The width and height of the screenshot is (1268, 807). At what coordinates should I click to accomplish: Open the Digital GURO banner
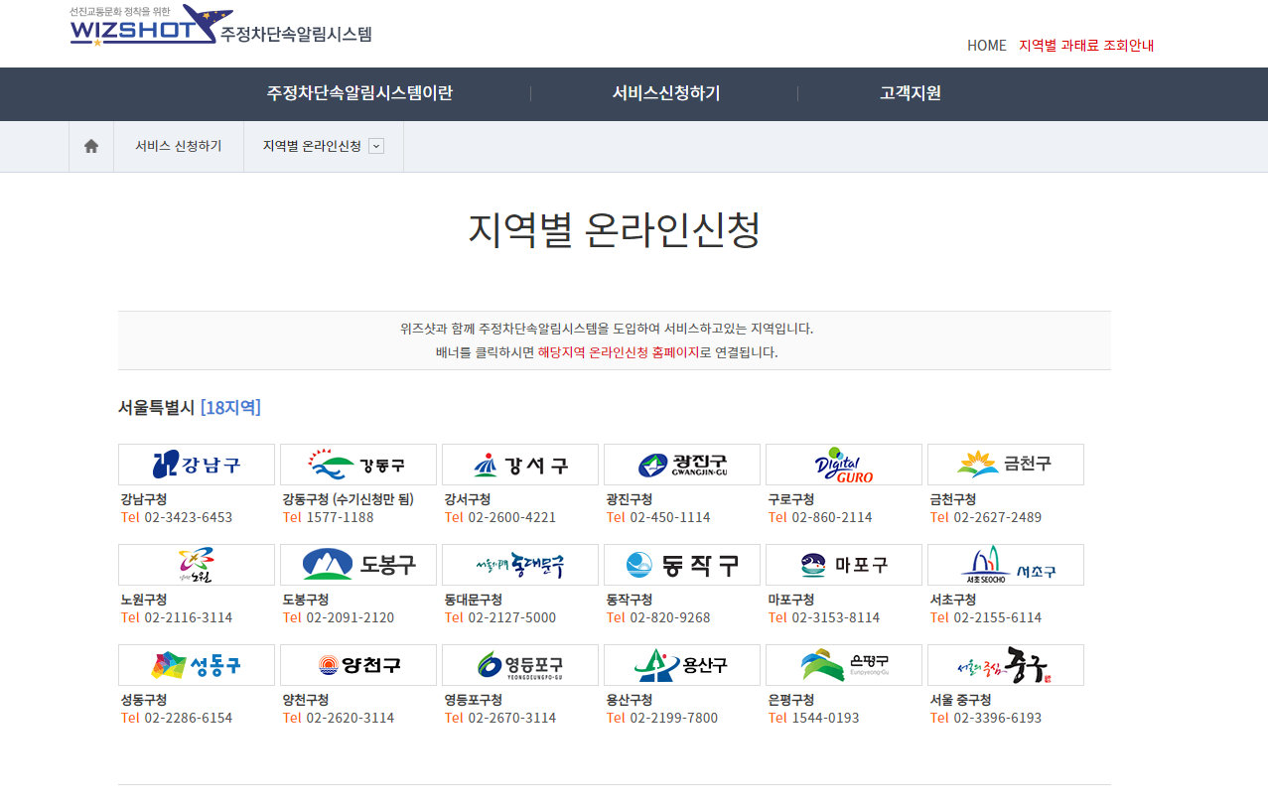click(x=844, y=465)
